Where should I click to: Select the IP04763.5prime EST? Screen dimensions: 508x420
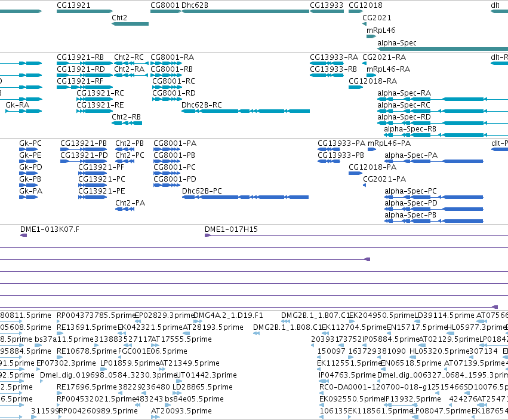(x=324, y=381)
